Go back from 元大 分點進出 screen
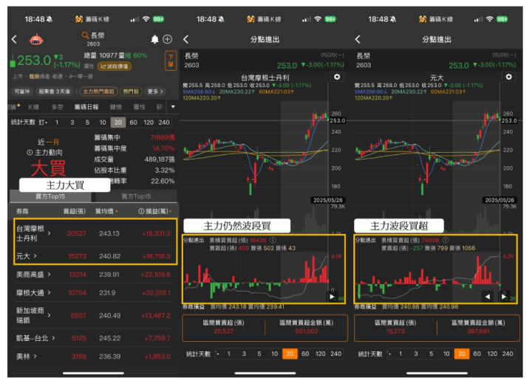 click(x=358, y=39)
